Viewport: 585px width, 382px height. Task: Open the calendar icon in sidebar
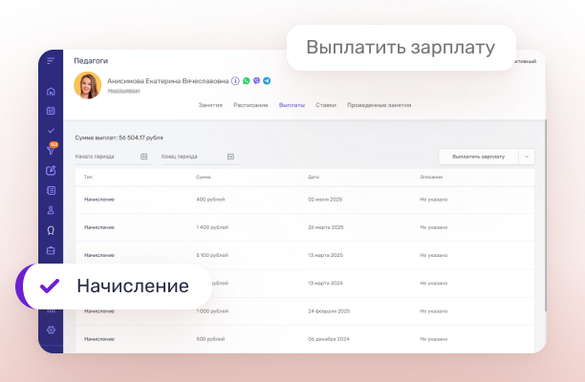click(x=51, y=111)
